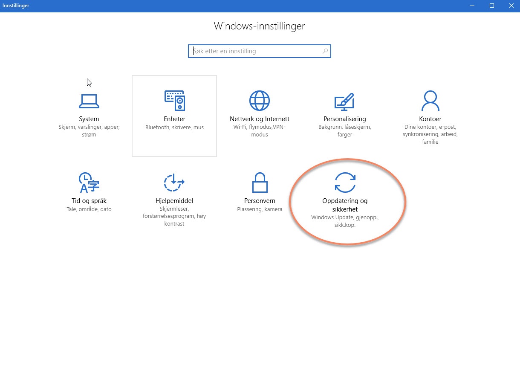Click 'Bakgrunn, låseskjerm, farger' description
Screen dimensions: 520x374
click(345, 131)
